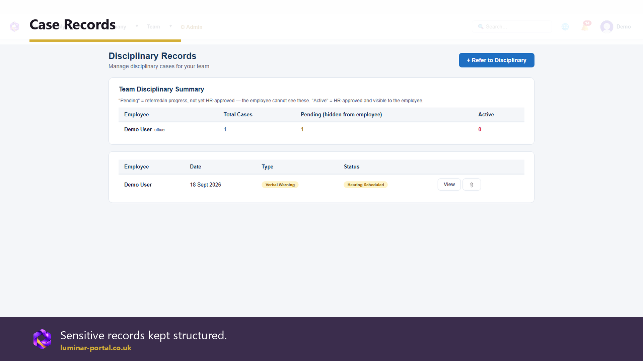Click the Team Disciplinary Summary heading
The height and width of the screenshot is (361, 643).
click(161, 89)
